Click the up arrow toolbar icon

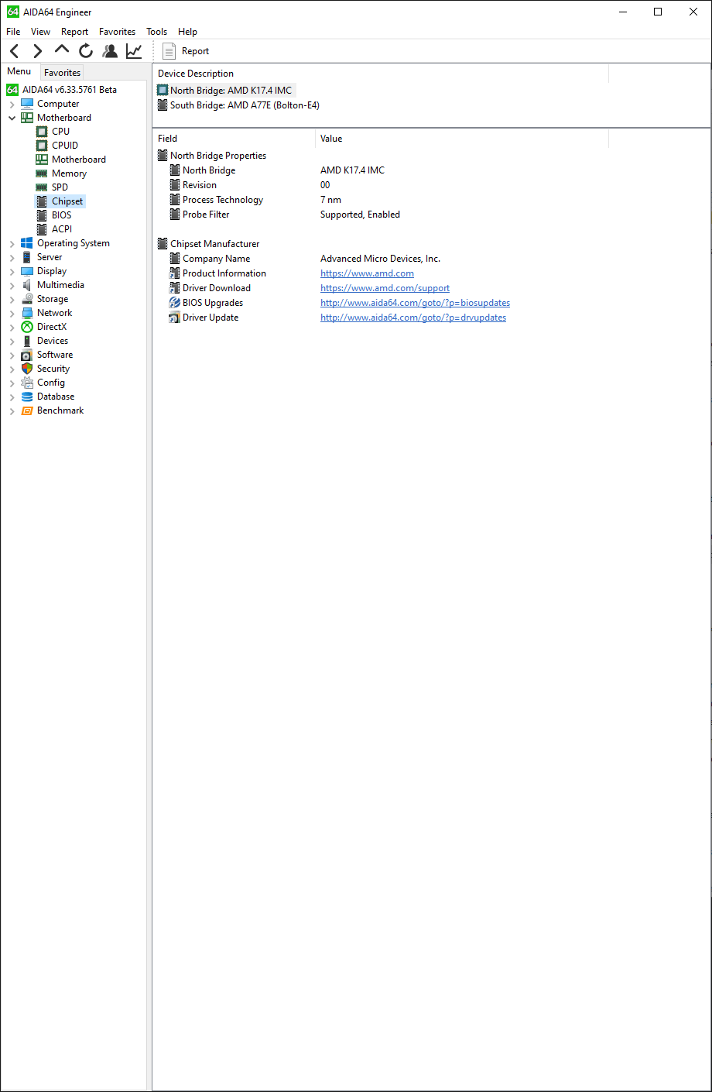coord(62,50)
